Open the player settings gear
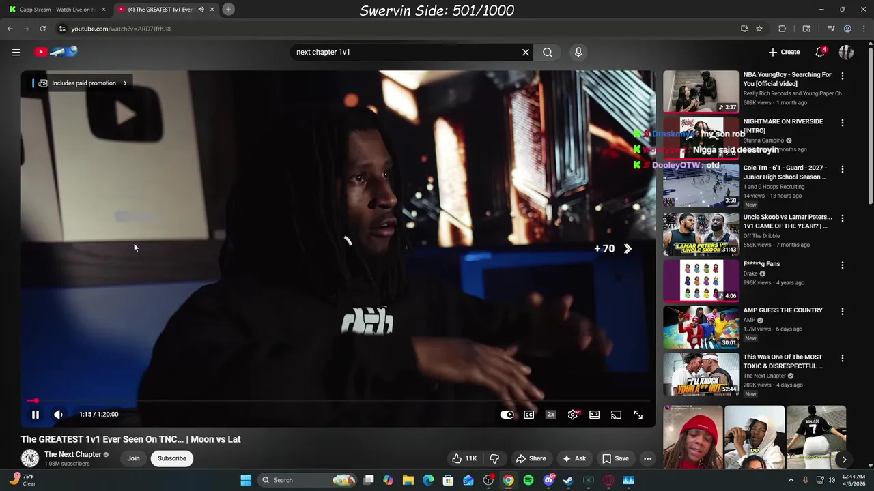This screenshot has width=874, height=491. tap(573, 415)
